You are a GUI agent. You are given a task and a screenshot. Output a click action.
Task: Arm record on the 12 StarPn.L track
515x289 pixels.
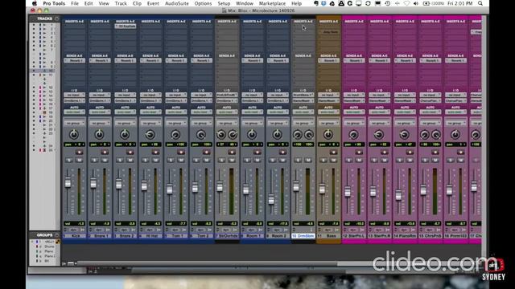click(x=359, y=152)
